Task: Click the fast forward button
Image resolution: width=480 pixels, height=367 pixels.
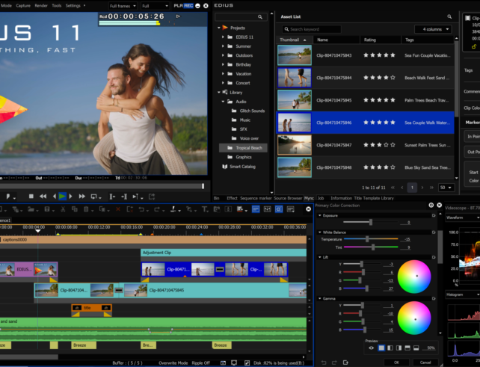Action: 81,197
